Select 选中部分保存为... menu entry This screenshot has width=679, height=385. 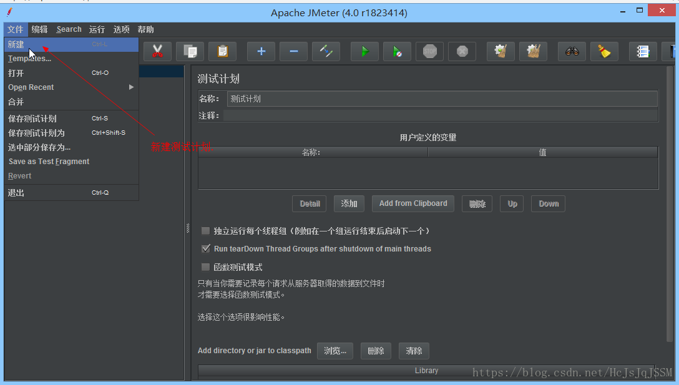[71, 147]
